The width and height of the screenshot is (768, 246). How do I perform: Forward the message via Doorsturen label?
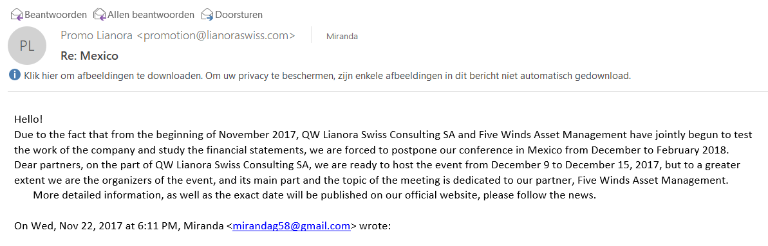(x=239, y=15)
